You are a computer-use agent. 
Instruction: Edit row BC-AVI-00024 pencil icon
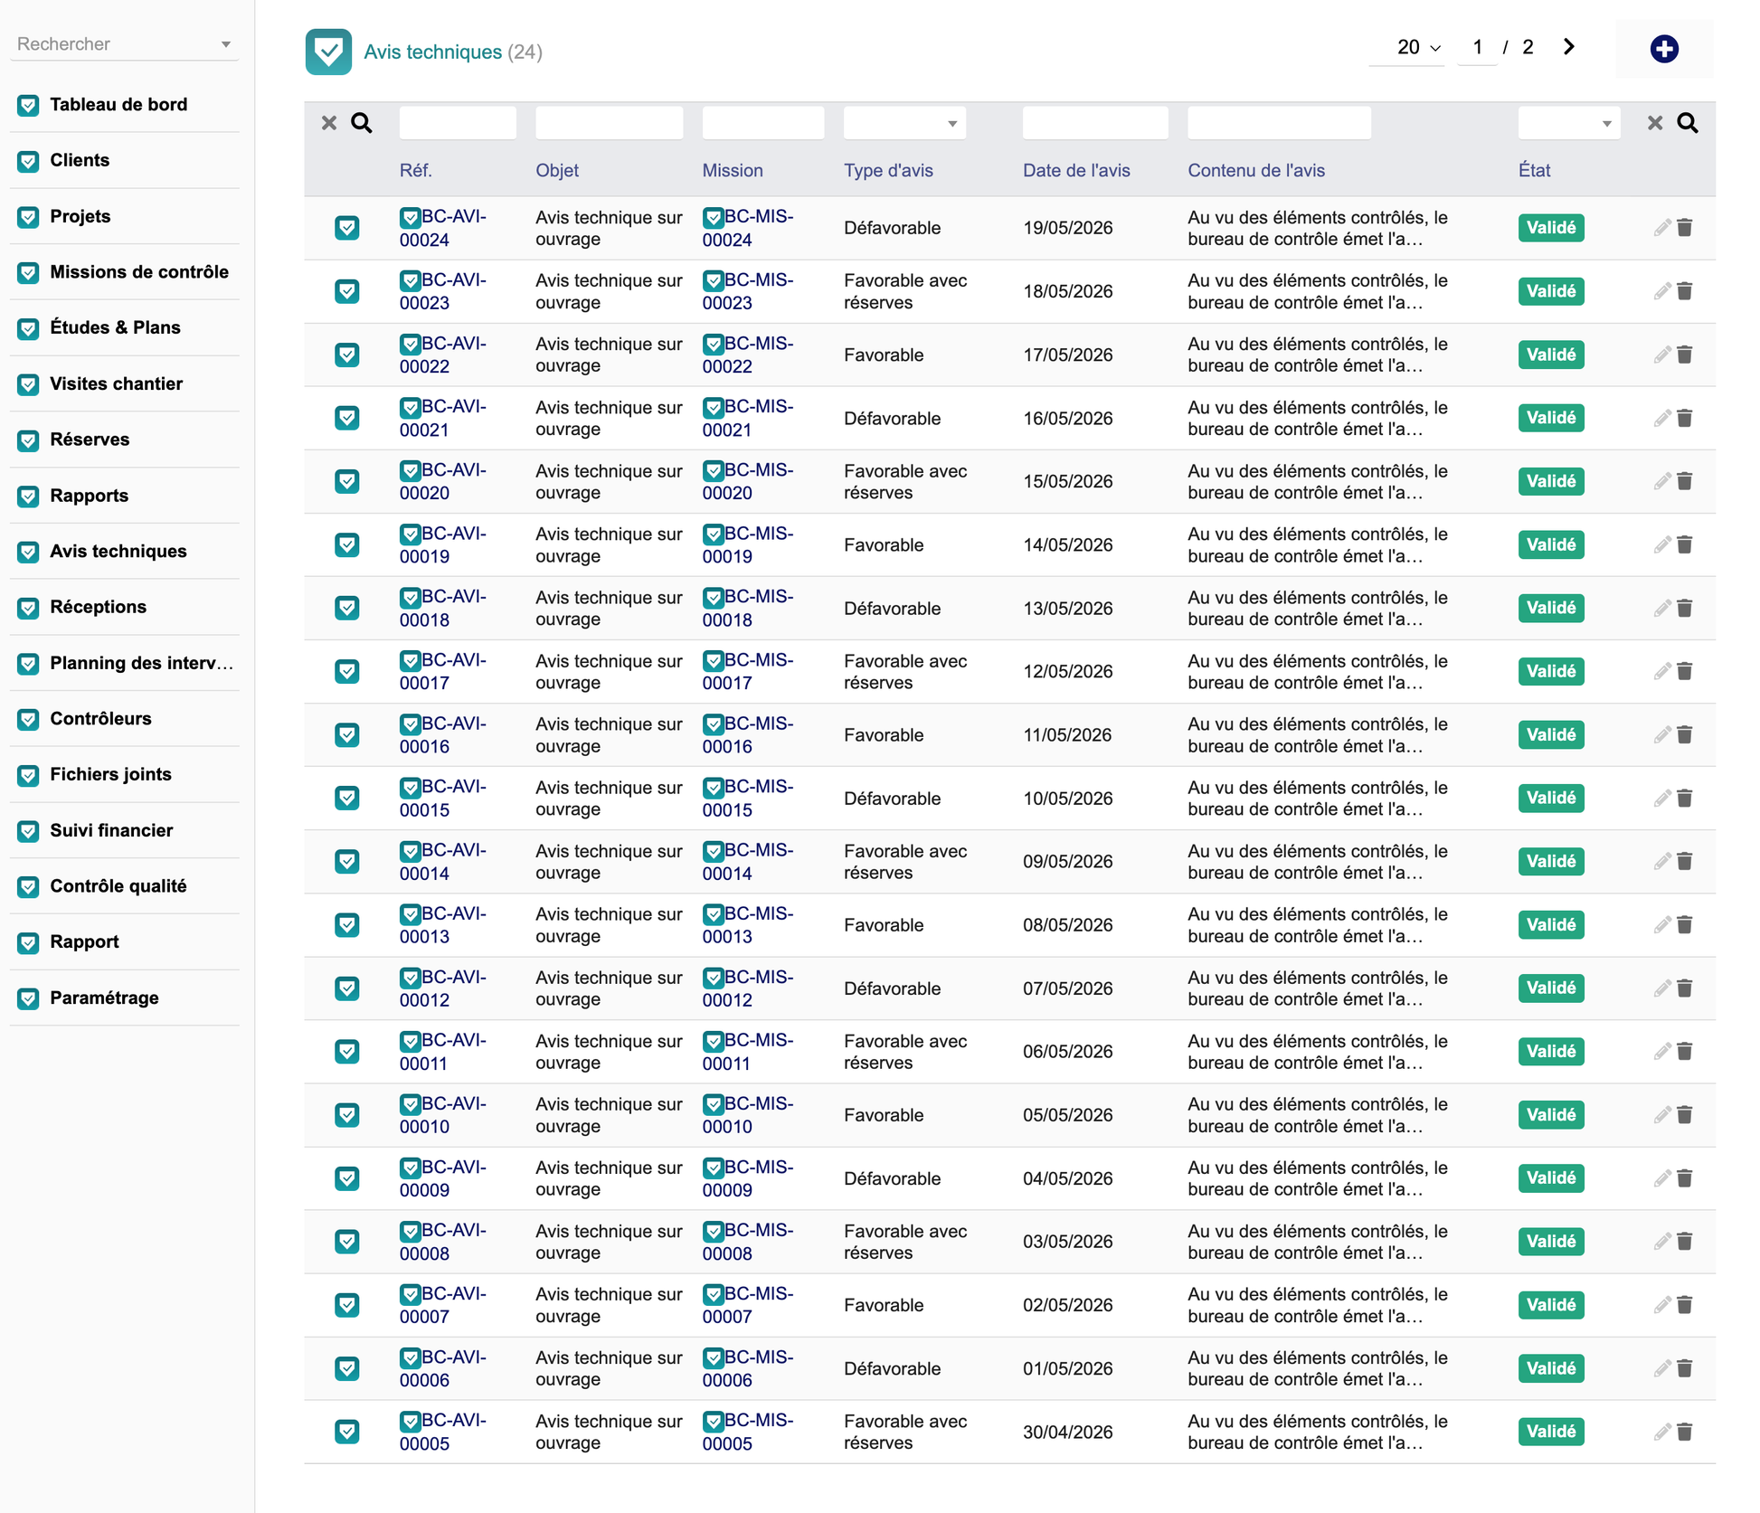pos(1662,228)
